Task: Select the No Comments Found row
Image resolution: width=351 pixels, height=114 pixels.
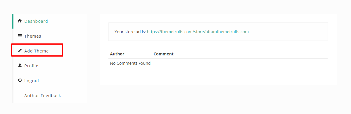Action: coord(218,63)
